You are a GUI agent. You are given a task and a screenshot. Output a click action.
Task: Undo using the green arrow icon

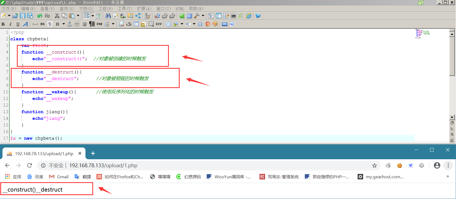pyautogui.click(x=40, y=16)
